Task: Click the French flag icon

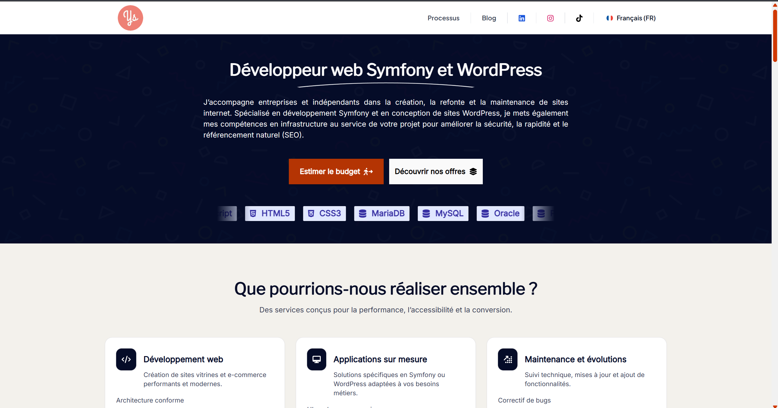Action: (610, 18)
